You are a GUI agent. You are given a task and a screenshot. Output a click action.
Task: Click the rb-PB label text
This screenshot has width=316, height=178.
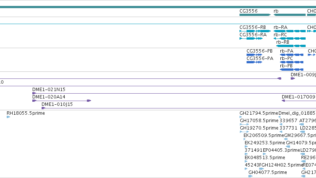[x=286, y=66]
